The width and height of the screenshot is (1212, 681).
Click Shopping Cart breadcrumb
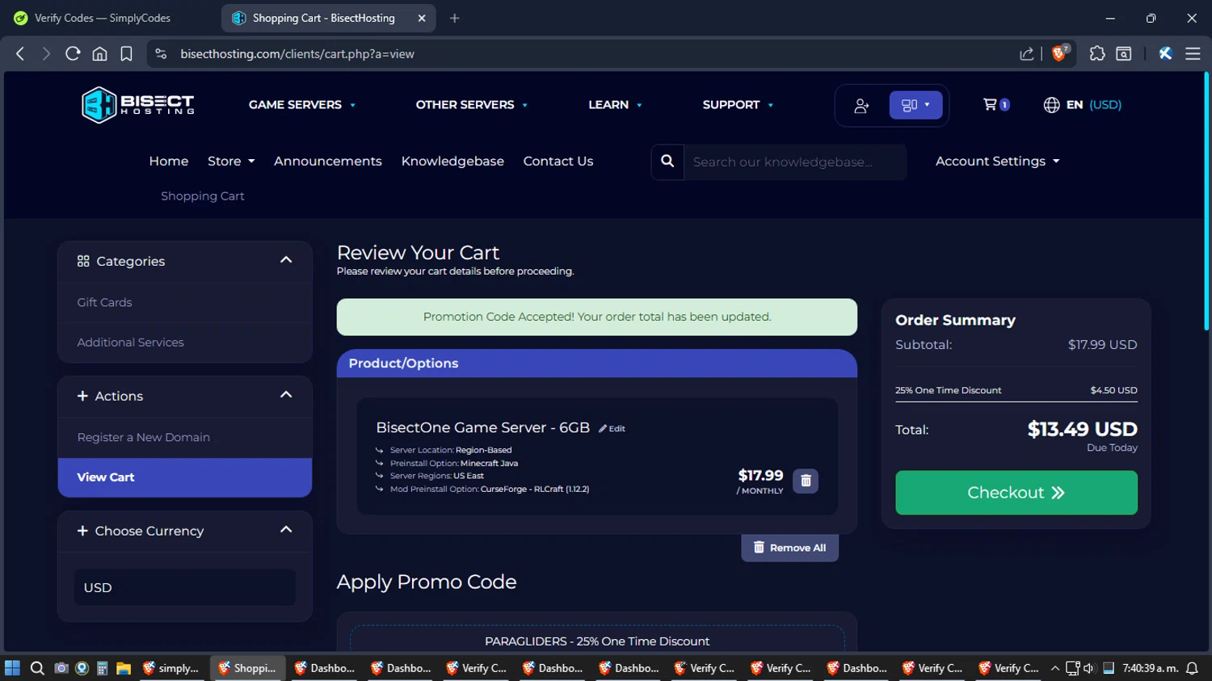tap(202, 195)
